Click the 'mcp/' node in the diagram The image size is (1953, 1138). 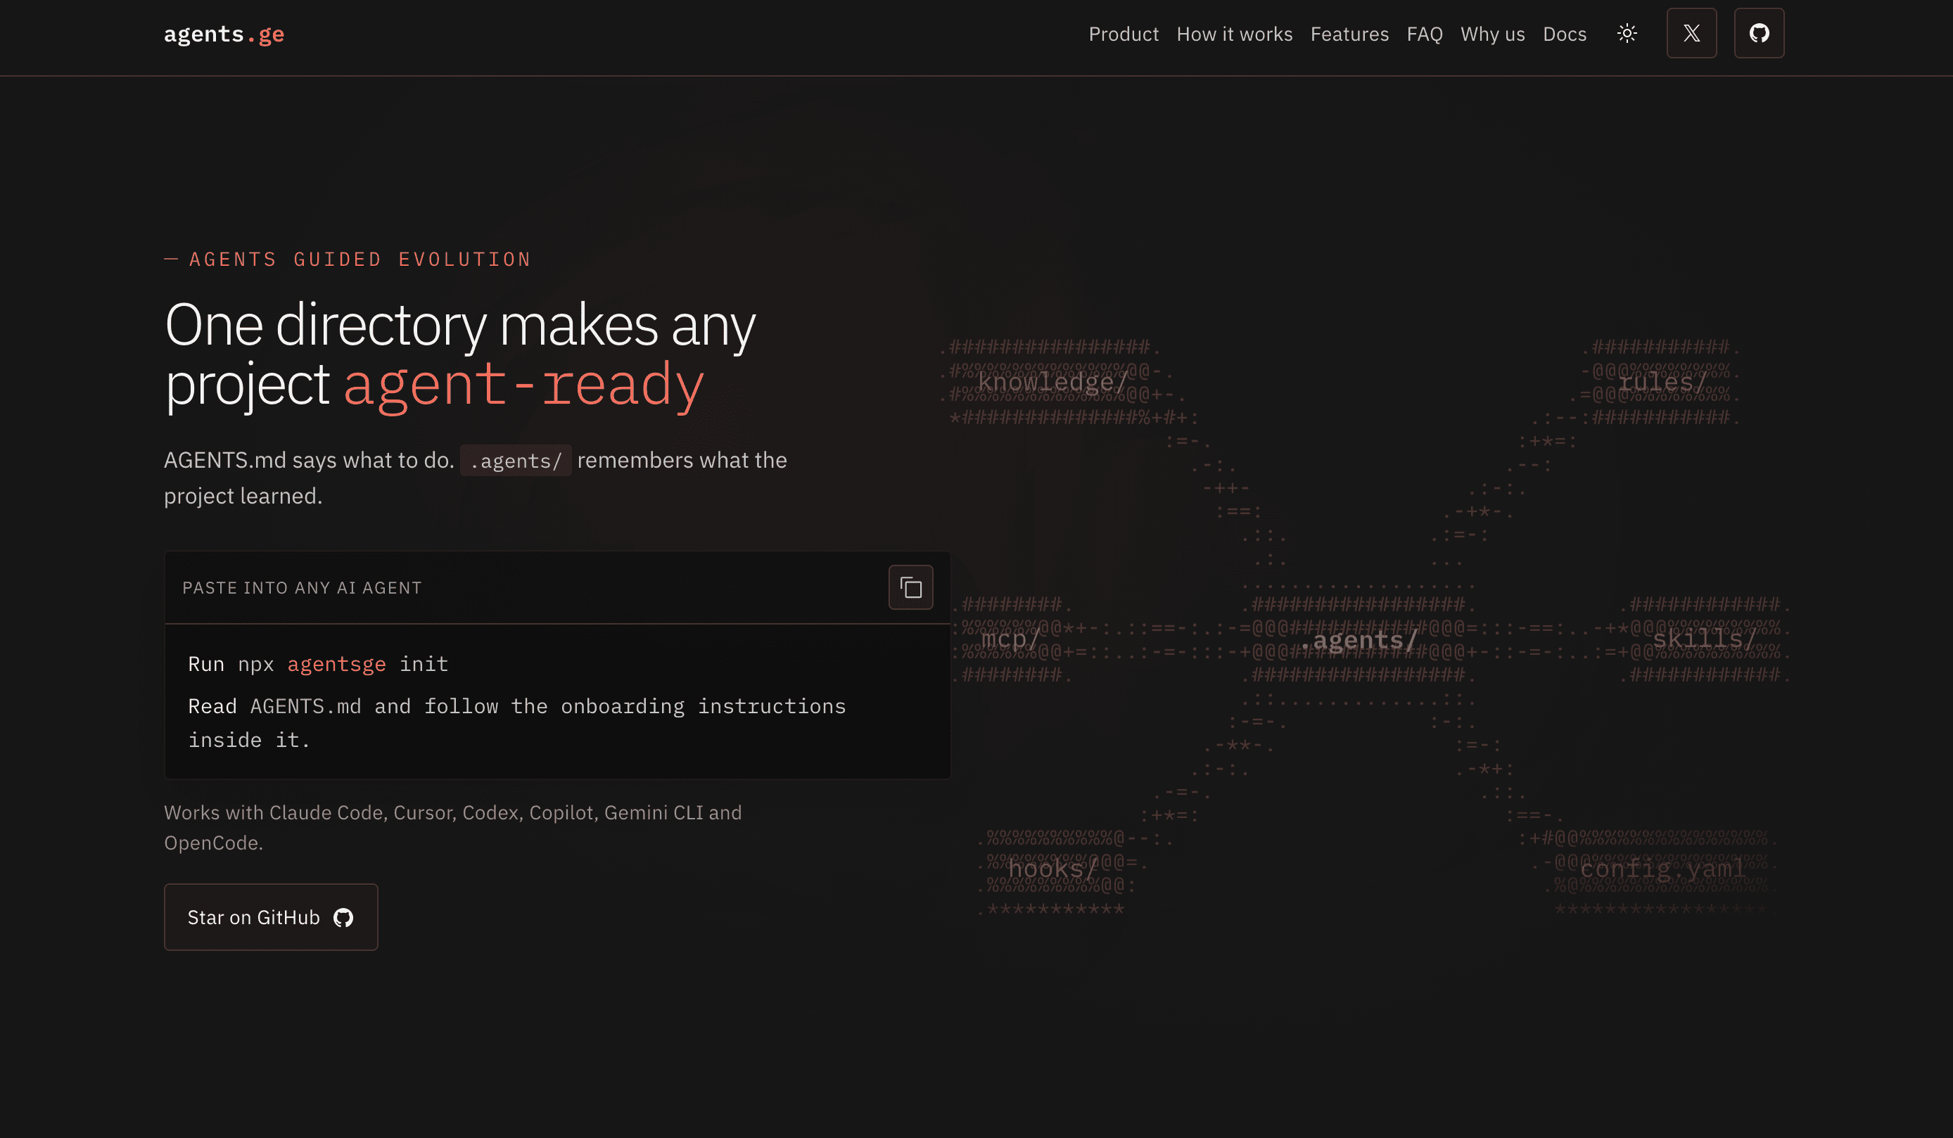click(1010, 640)
